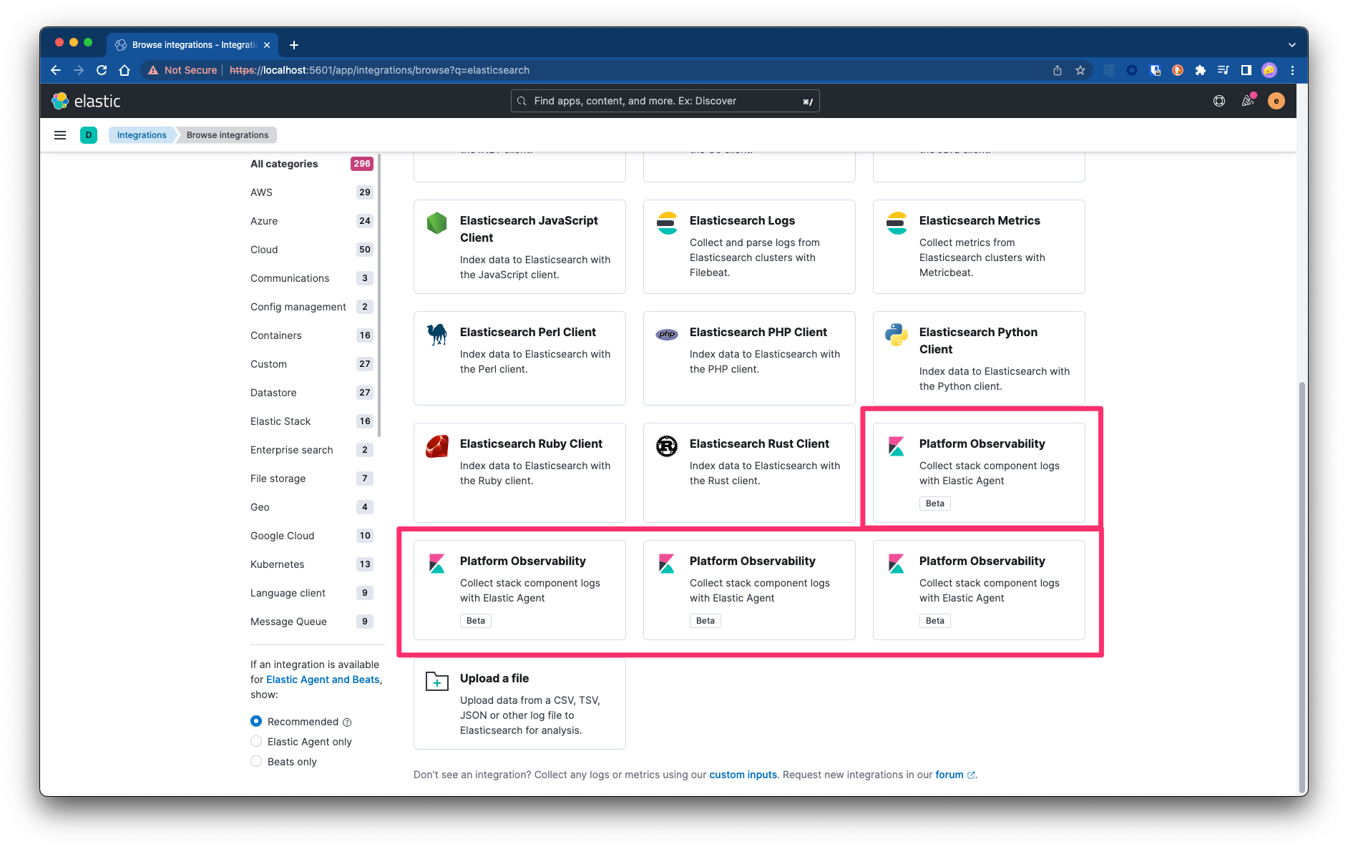
Task: Choose the Elastic Agent only option
Action: pyautogui.click(x=256, y=741)
